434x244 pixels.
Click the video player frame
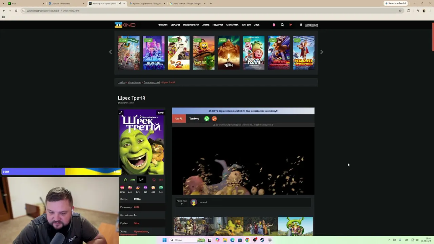pyautogui.click(x=243, y=161)
